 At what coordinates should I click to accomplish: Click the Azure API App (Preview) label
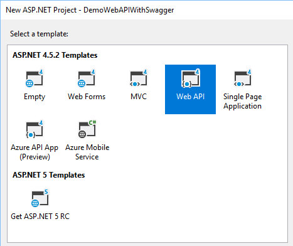(x=35, y=152)
